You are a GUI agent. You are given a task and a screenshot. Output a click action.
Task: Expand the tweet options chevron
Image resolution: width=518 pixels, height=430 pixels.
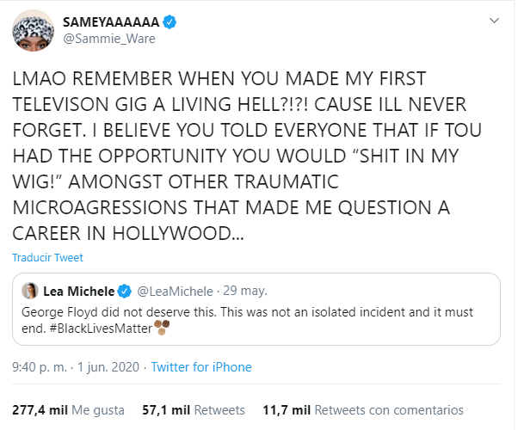pyautogui.click(x=494, y=21)
